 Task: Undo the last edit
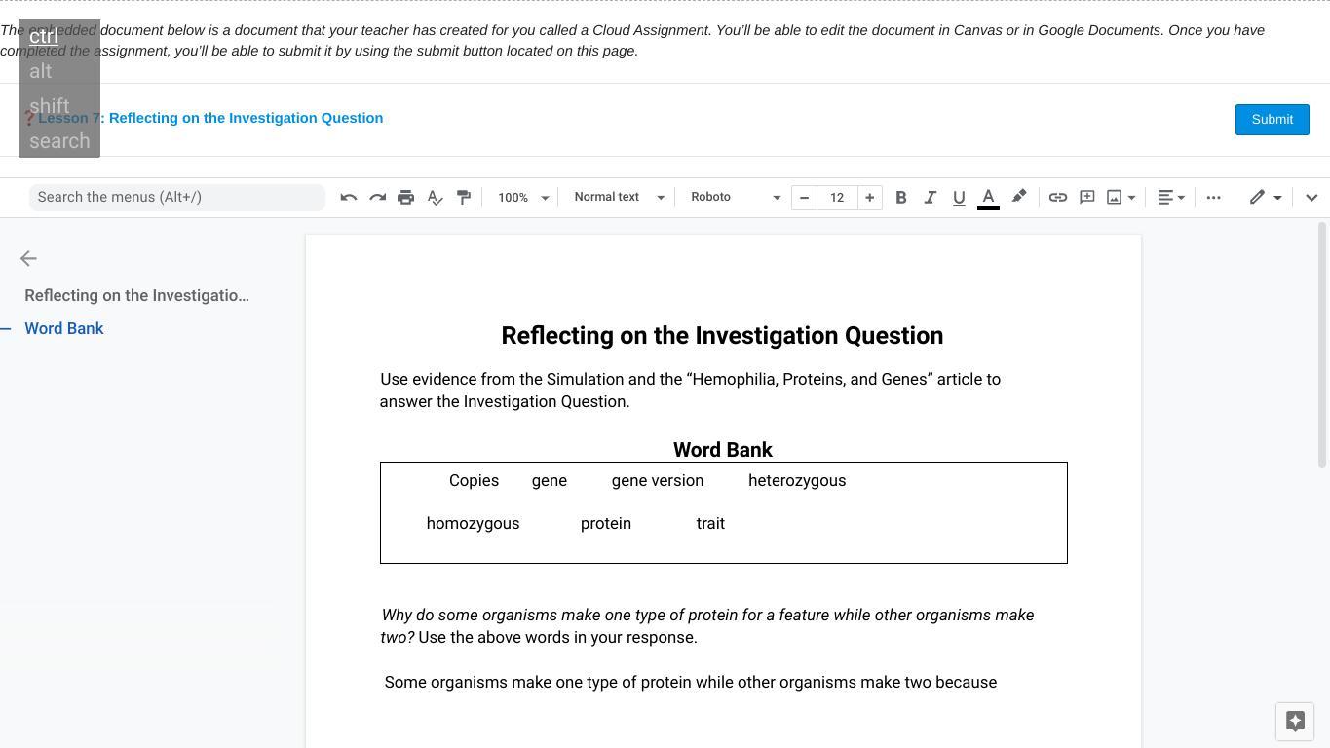[349, 197]
